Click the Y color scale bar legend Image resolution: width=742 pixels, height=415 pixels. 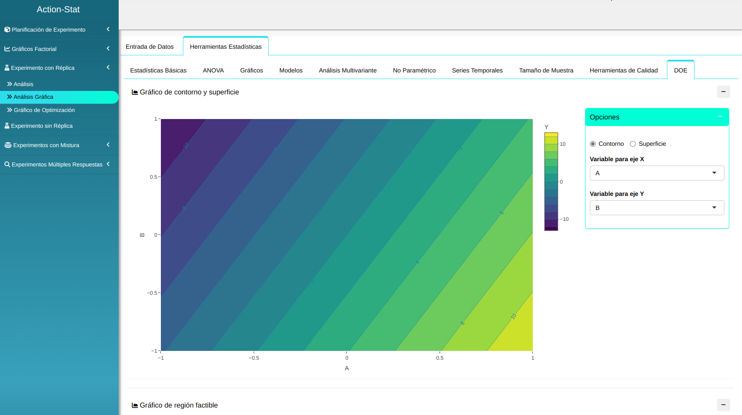pyautogui.click(x=551, y=181)
